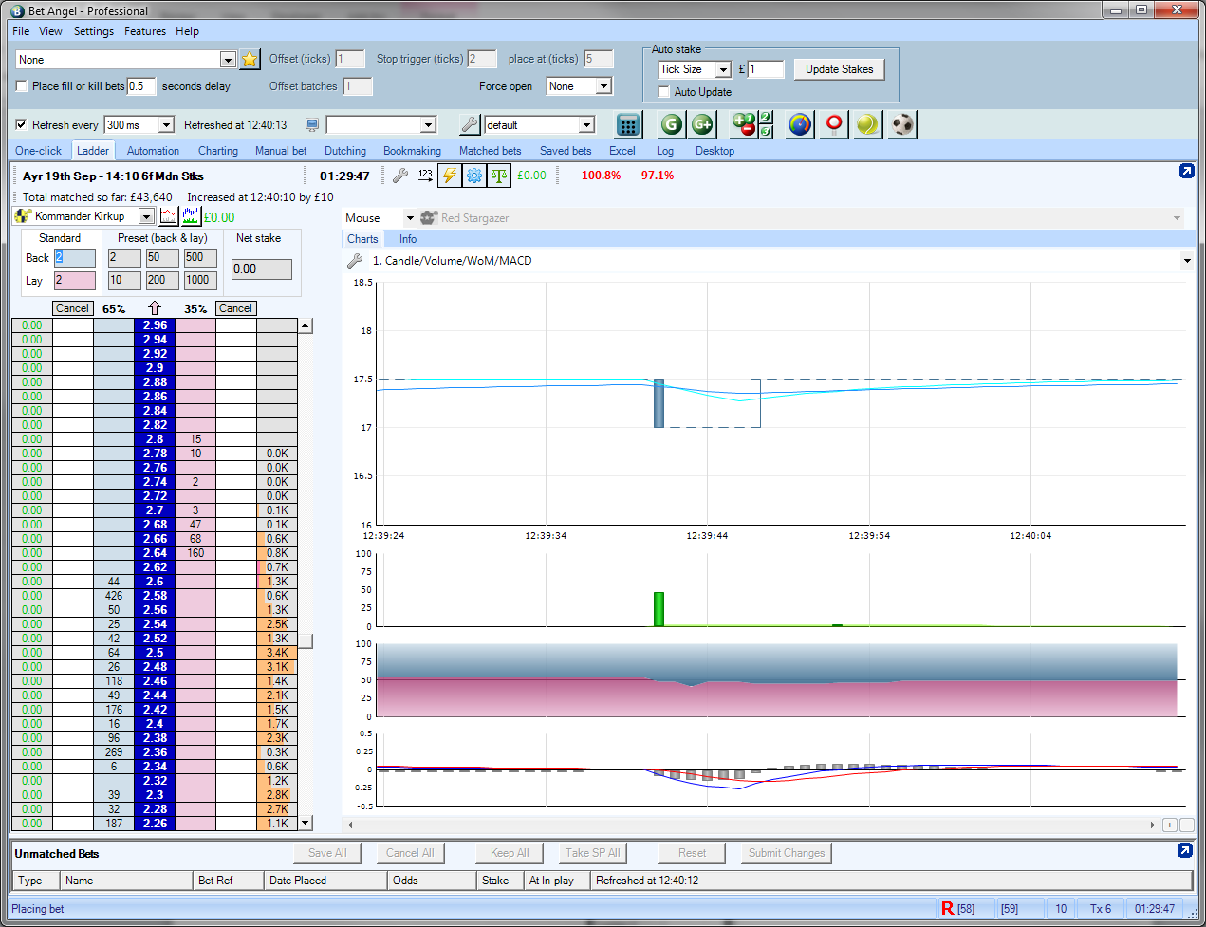Pop out the Unmatched Bets panel arrow icon

(x=1184, y=850)
